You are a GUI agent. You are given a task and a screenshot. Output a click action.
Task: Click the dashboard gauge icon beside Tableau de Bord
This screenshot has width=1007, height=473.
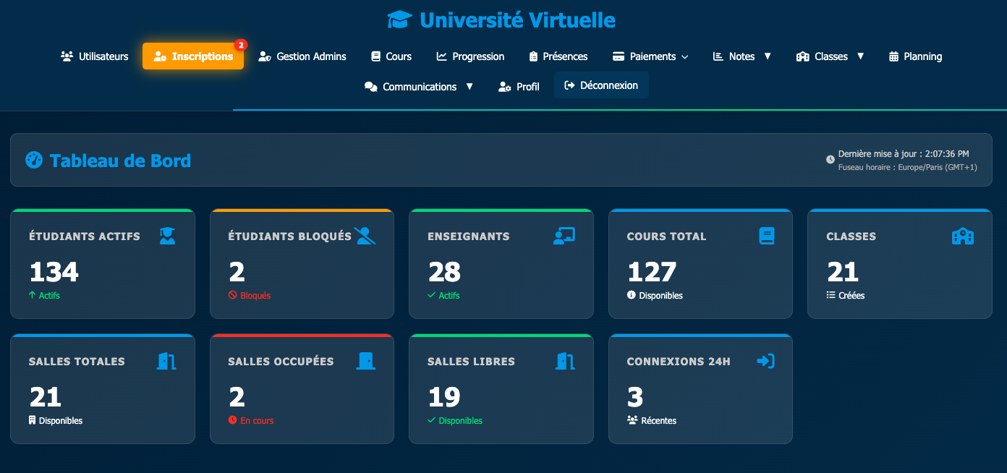[34, 160]
